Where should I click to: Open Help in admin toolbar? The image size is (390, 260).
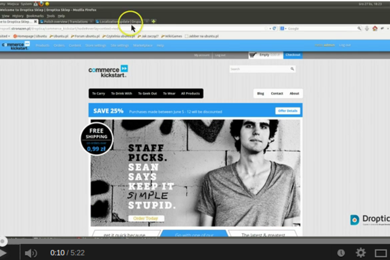coord(160,45)
